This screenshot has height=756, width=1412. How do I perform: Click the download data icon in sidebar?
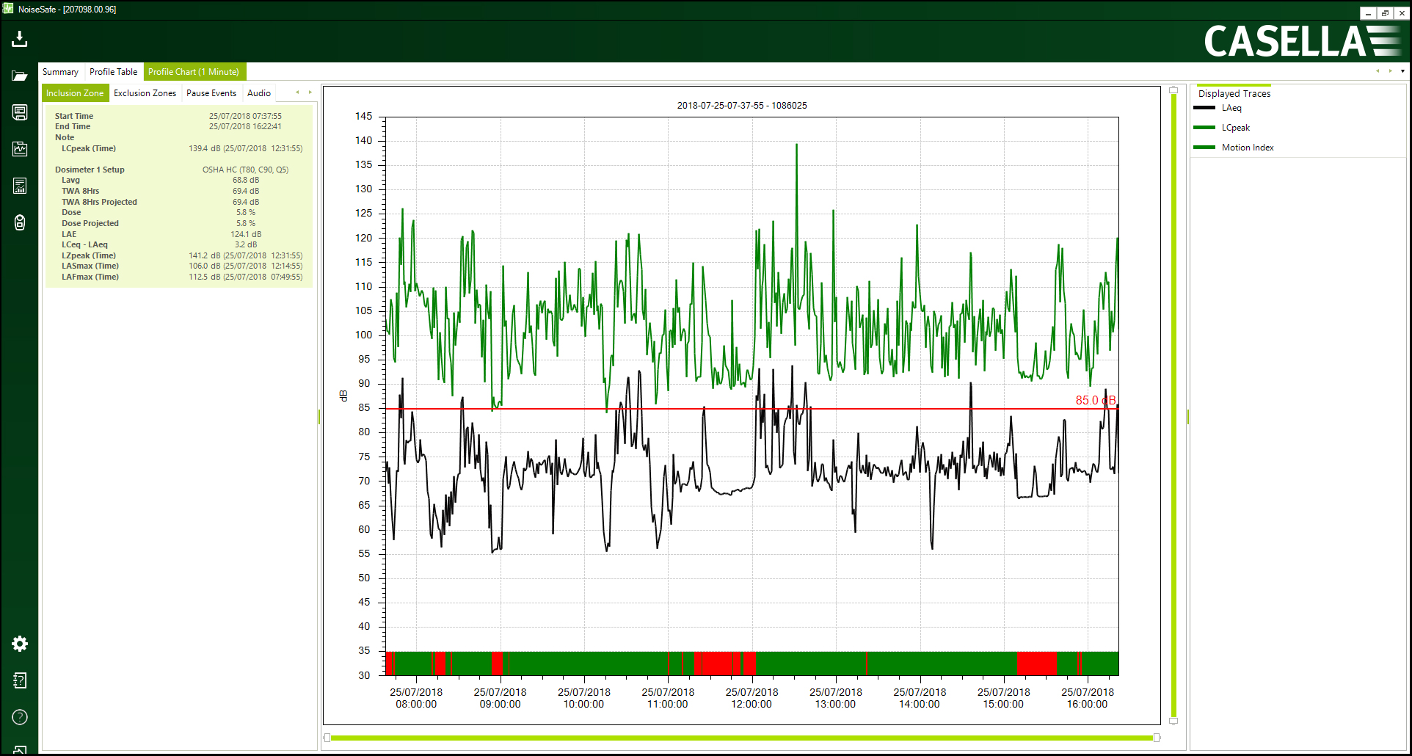20,39
